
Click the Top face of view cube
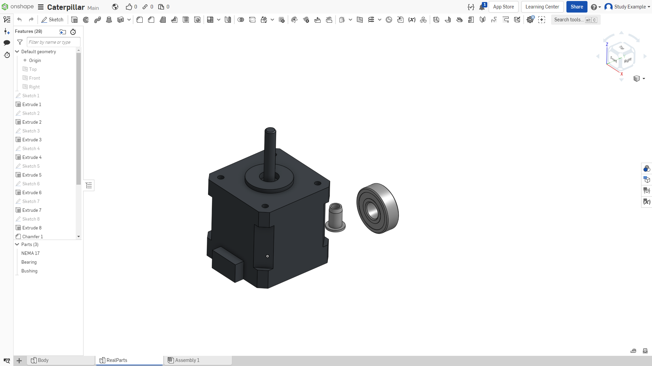[621, 47]
